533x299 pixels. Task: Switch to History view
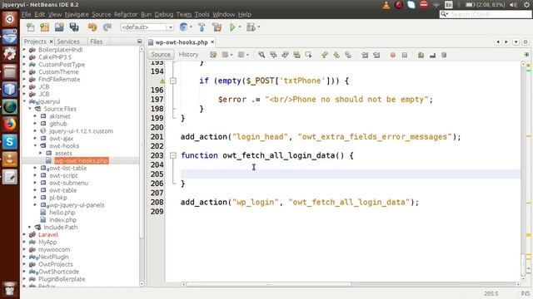click(188, 55)
